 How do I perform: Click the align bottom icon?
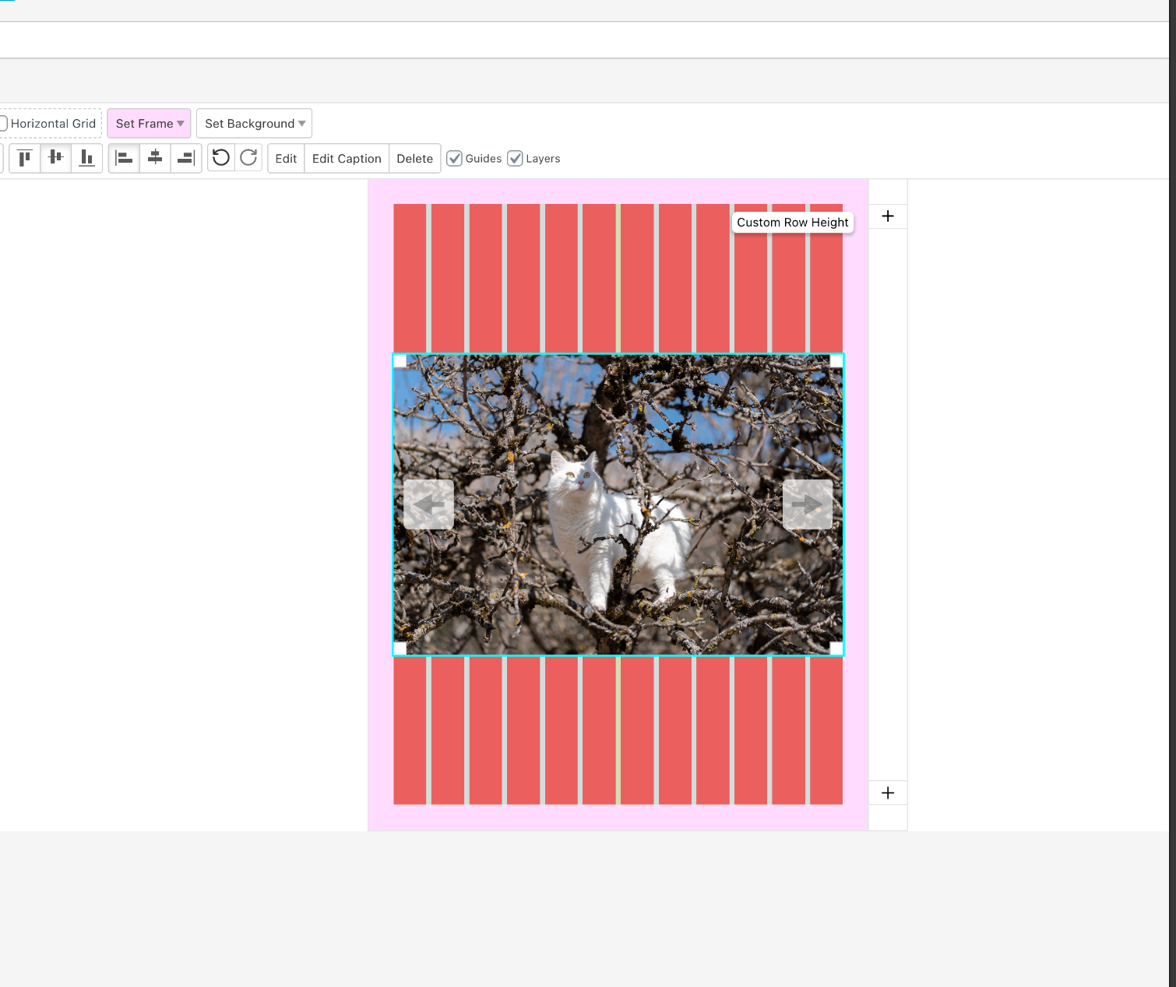(x=86, y=159)
